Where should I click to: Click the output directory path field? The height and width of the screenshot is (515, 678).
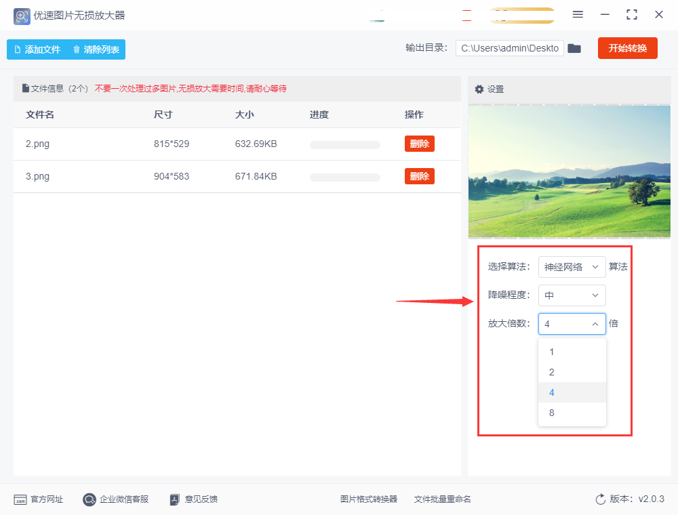pyautogui.click(x=509, y=48)
